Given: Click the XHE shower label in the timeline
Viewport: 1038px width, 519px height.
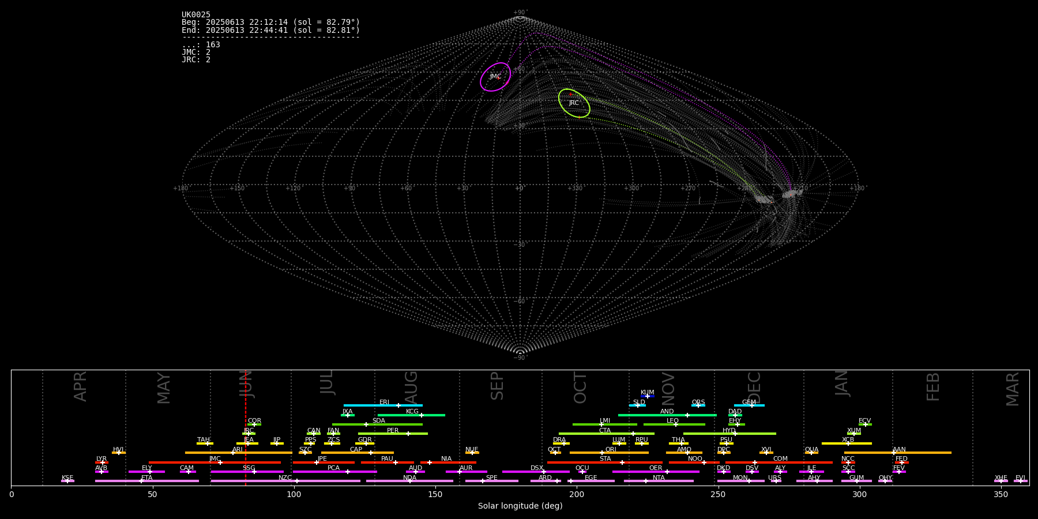Looking at the screenshot, I should (x=1001, y=478).
